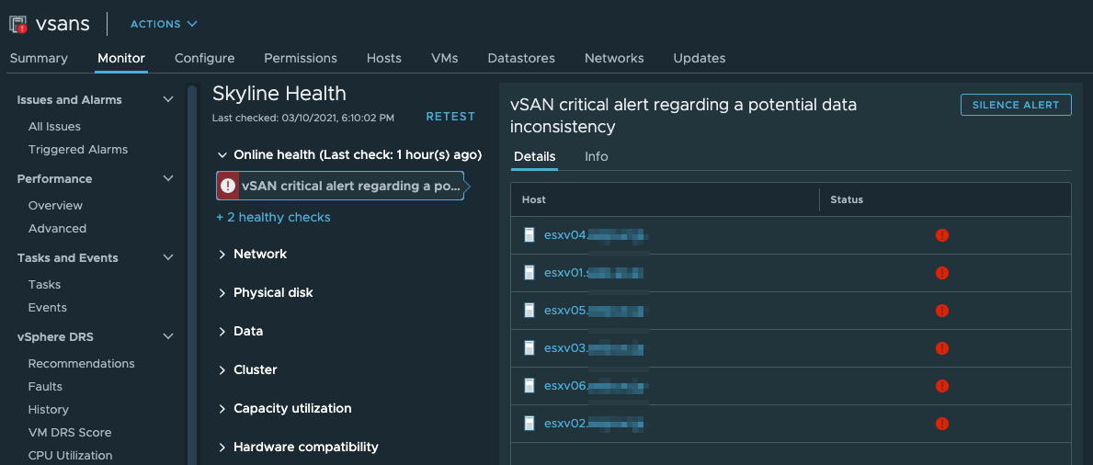Click the critical alert icon in health list
The height and width of the screenshot is (465, 1093).
pyautogui.click(x=228, y=186)
